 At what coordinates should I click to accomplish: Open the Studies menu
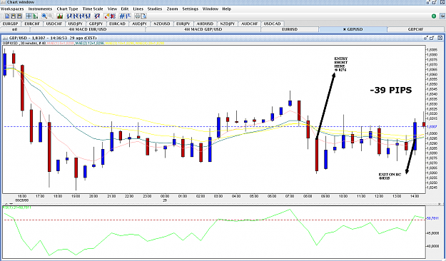point(155,9)
